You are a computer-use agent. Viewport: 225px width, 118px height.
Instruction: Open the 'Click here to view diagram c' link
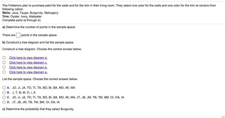(x=28, y=63)
